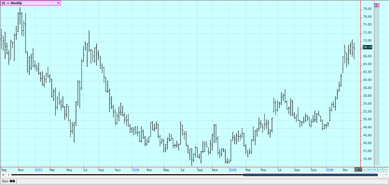Click the binoculars icon on the Bars tab
Screen dimensions: 389x185
tap(12, 181)
